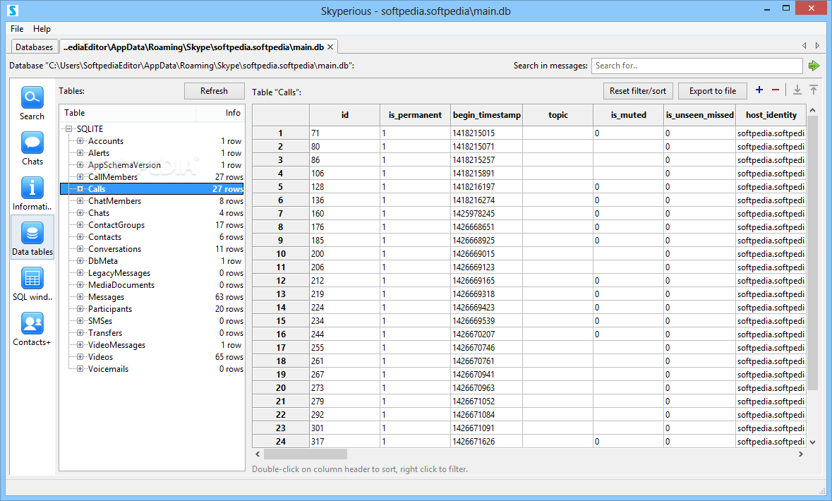Click the red minus delete row icon
This screenshot has height=501, width=832.
pyautogui.click(x=776, y=90)
